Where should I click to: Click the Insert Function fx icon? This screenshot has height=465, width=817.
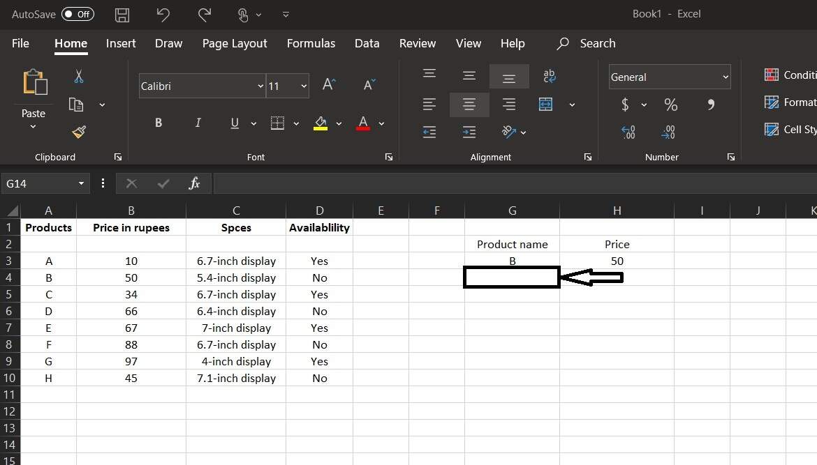194,183
